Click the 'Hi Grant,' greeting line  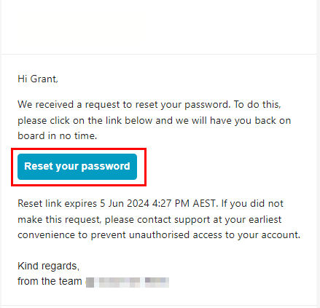[38, 79]
